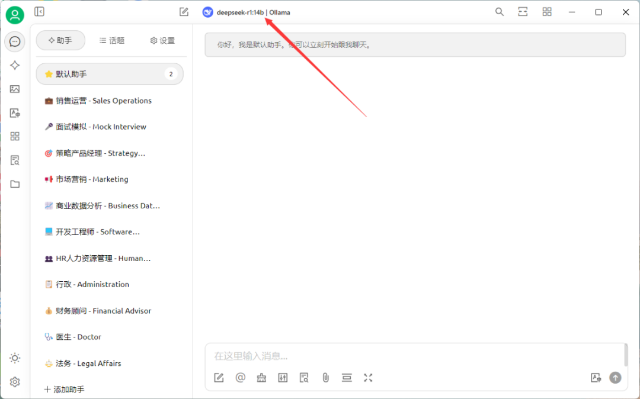Select 市场营销 - Marketing assistant
The height and width of the screenshot is (399, 640).
(110, 179)
